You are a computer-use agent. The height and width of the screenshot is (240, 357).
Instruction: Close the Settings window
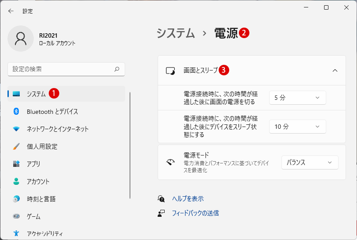pos(346,7)
